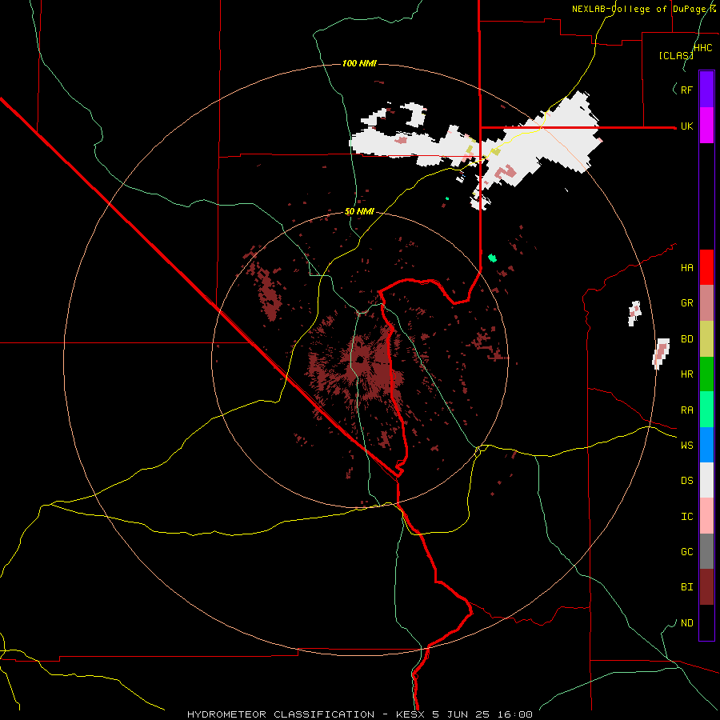Screen dimensions: 720x720
Task: Select the BD legend label
Action: [686, 339]
